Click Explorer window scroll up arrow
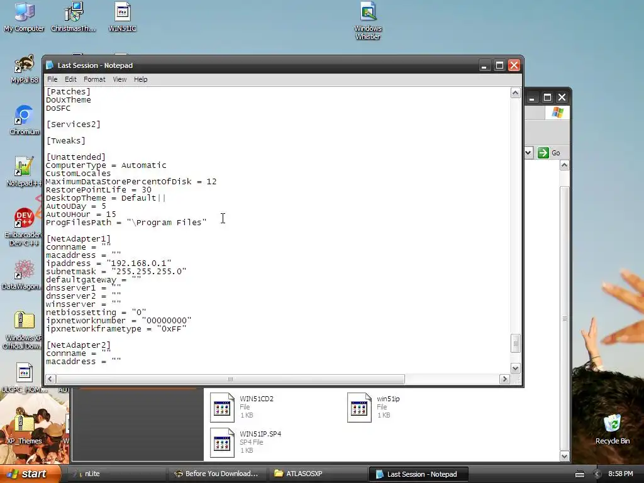The height and width of the screenshot is (483, 644). pos(565,165)
